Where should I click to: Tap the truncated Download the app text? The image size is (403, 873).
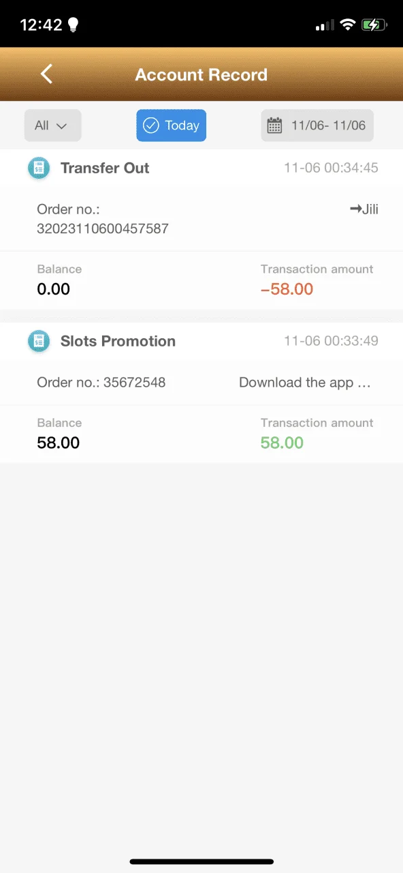click(x=305, y=383)
